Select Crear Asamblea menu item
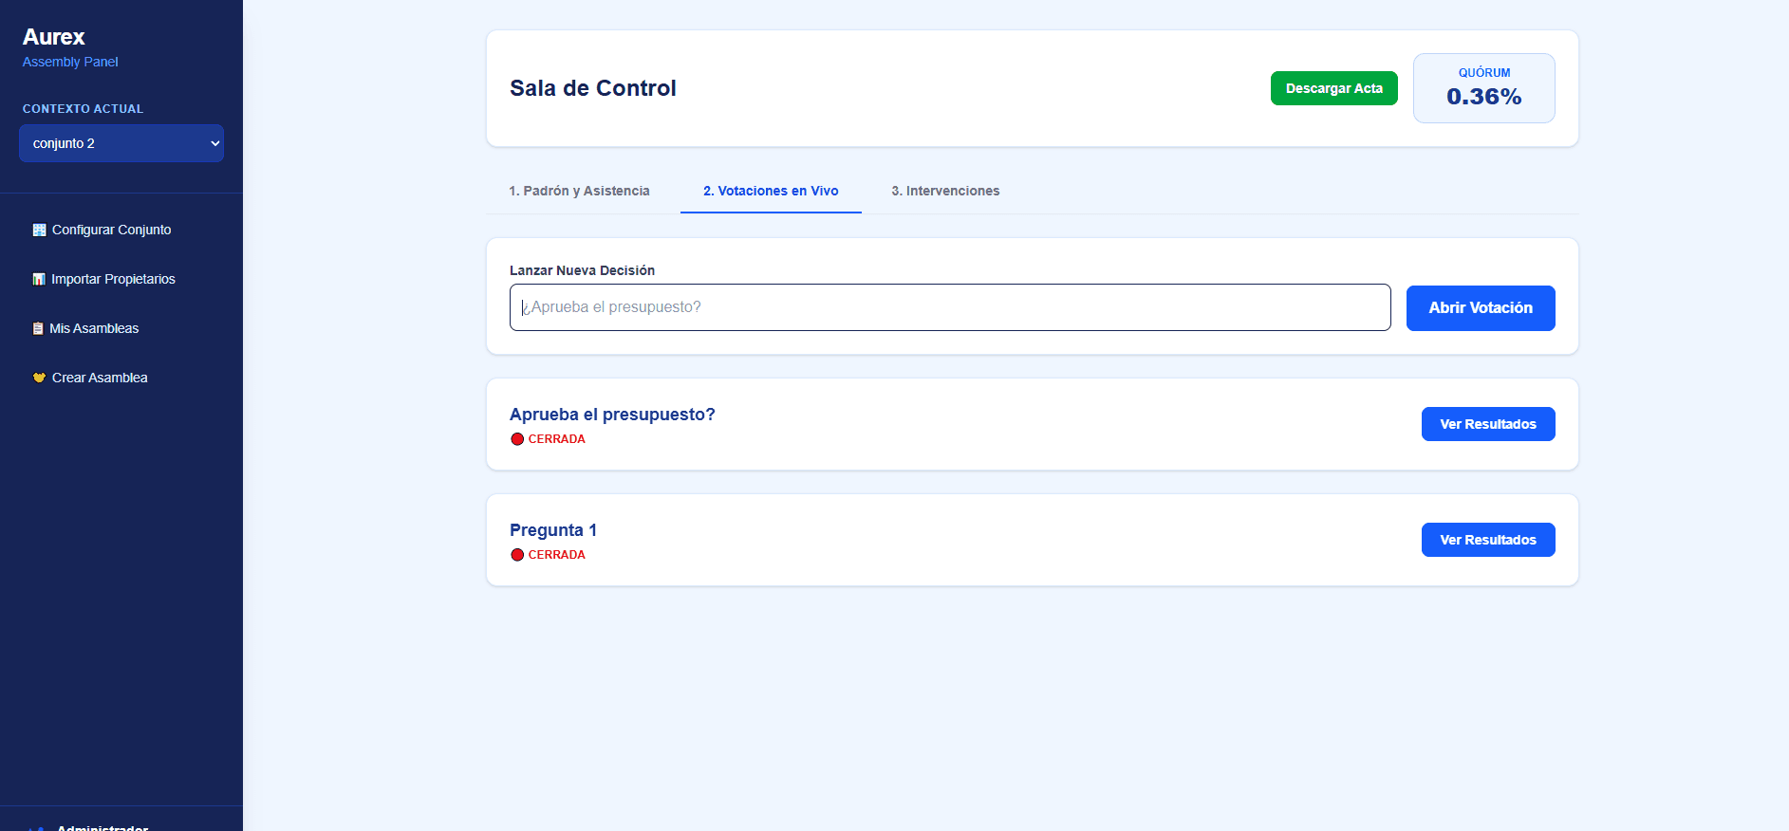Screen dimensions: 1789x831 click(x=121, y=378)
